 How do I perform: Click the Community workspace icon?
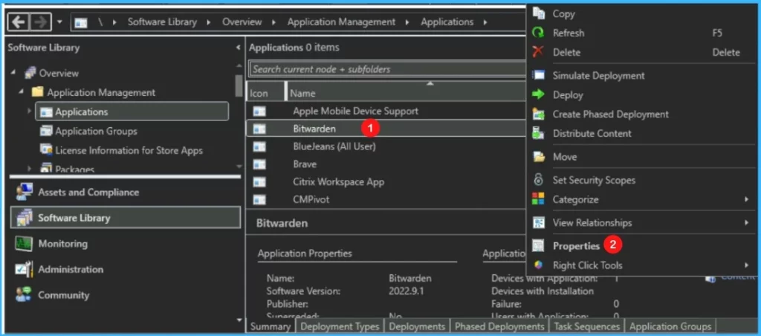click(x=24, y=294)
